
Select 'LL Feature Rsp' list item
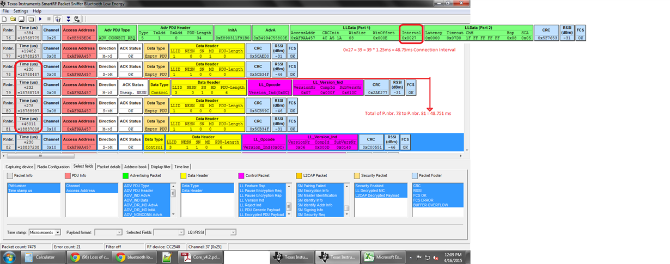pyautogui.click(x=262, y=186)
